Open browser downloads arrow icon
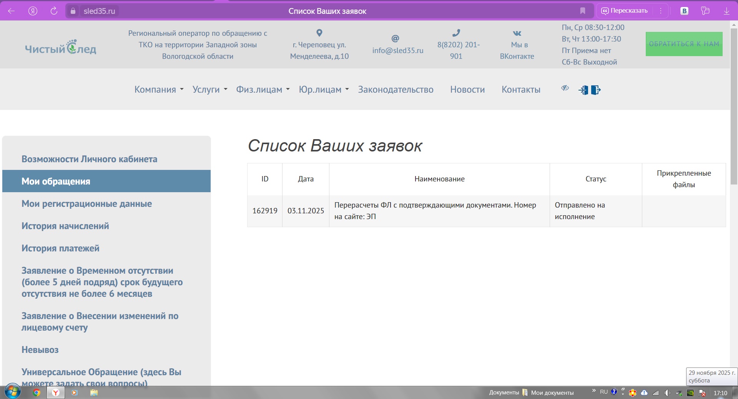 click(x=726, y=11)
